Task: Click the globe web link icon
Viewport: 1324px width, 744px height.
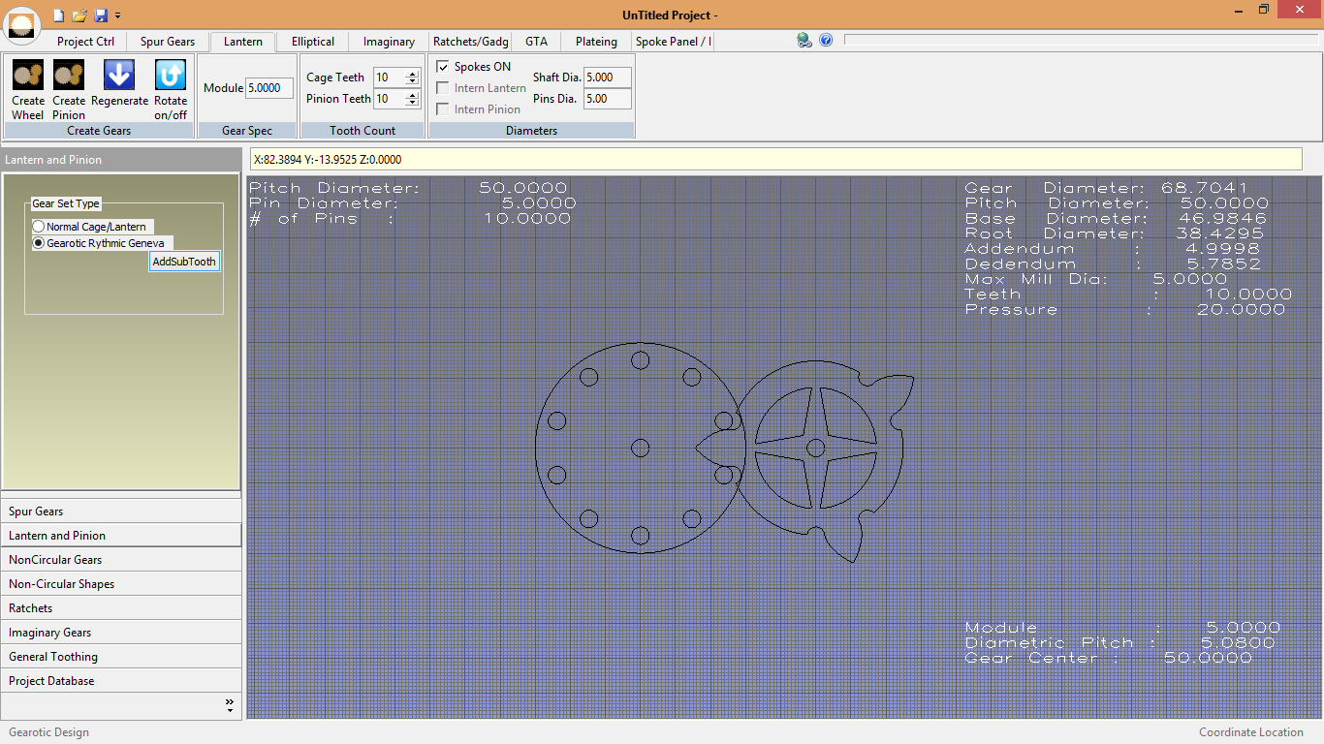Action: [x=804, y=40]
